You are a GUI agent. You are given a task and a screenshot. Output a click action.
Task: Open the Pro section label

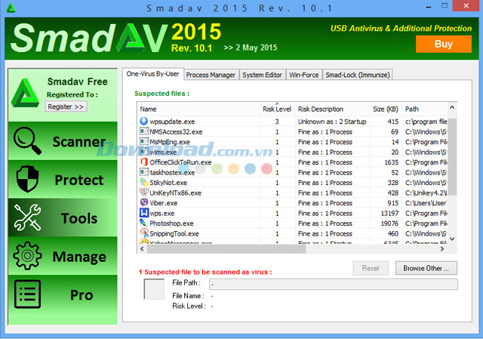(x=82, y=295)
